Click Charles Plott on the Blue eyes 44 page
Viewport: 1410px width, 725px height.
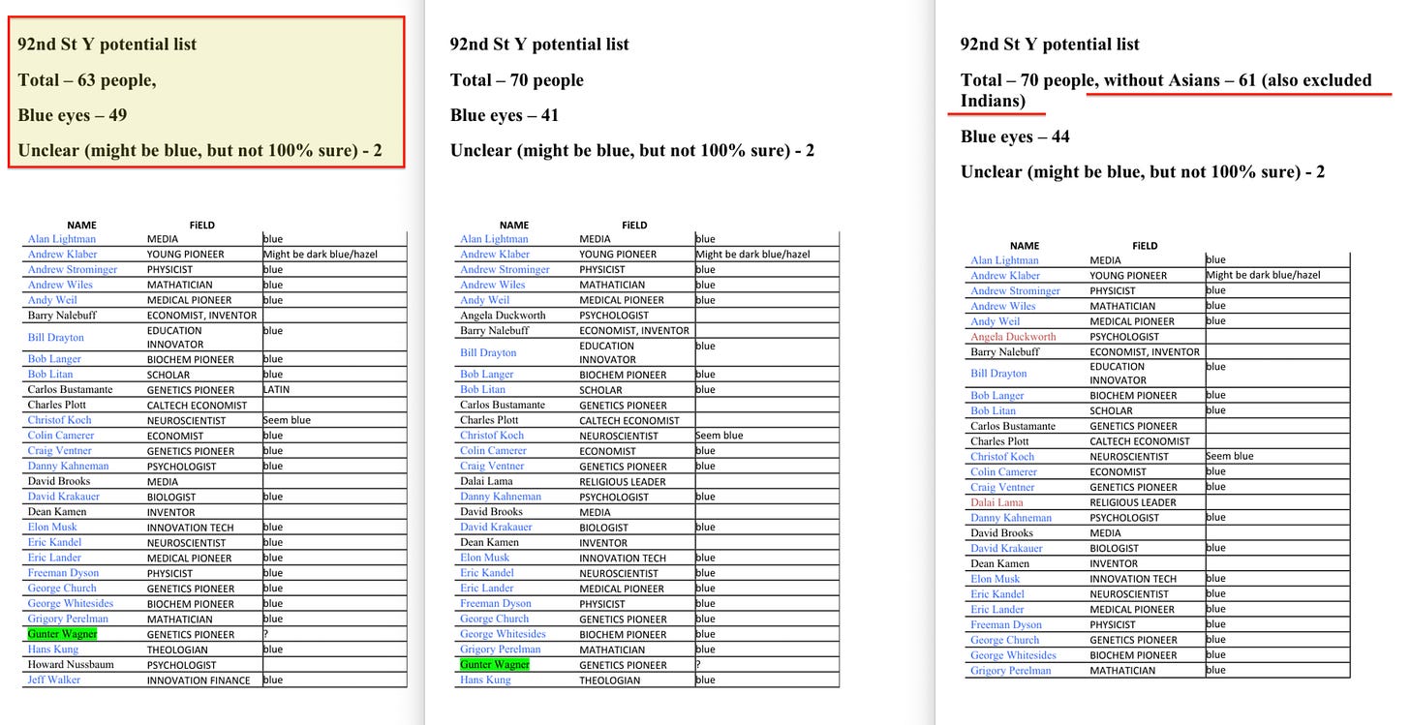(1000, 440)
